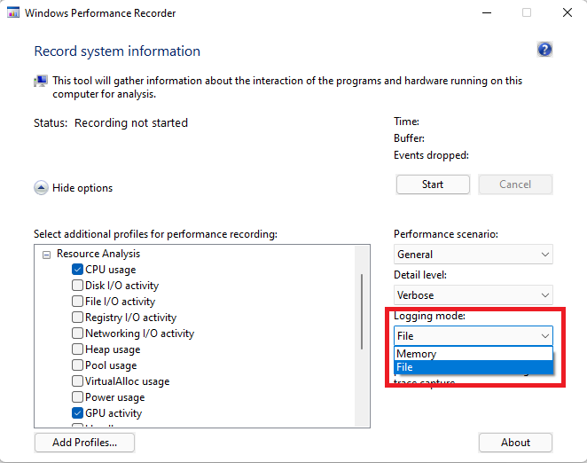Image resolution: width=587 pixels, height=463 pixels.
Task: Click the Logging mode combo box showing File
Action: (474, 335)
